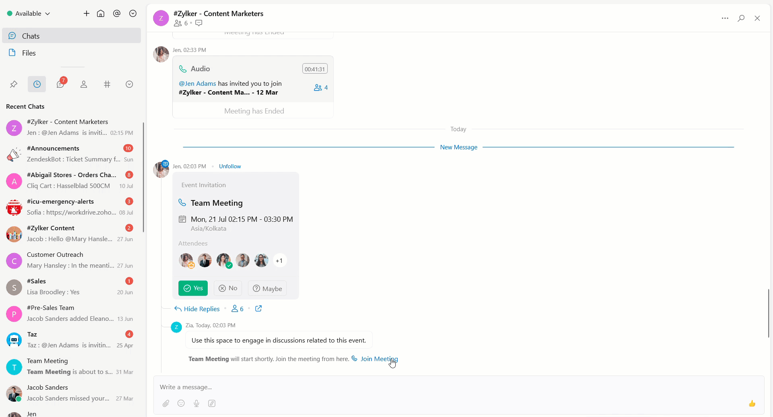Expand the circled chevron menu beside mentions
The image size is (773, 417).
133,14
